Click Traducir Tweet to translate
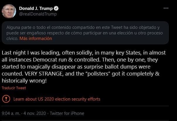This screenshot has width=177, height=121. tap(14, 88)
